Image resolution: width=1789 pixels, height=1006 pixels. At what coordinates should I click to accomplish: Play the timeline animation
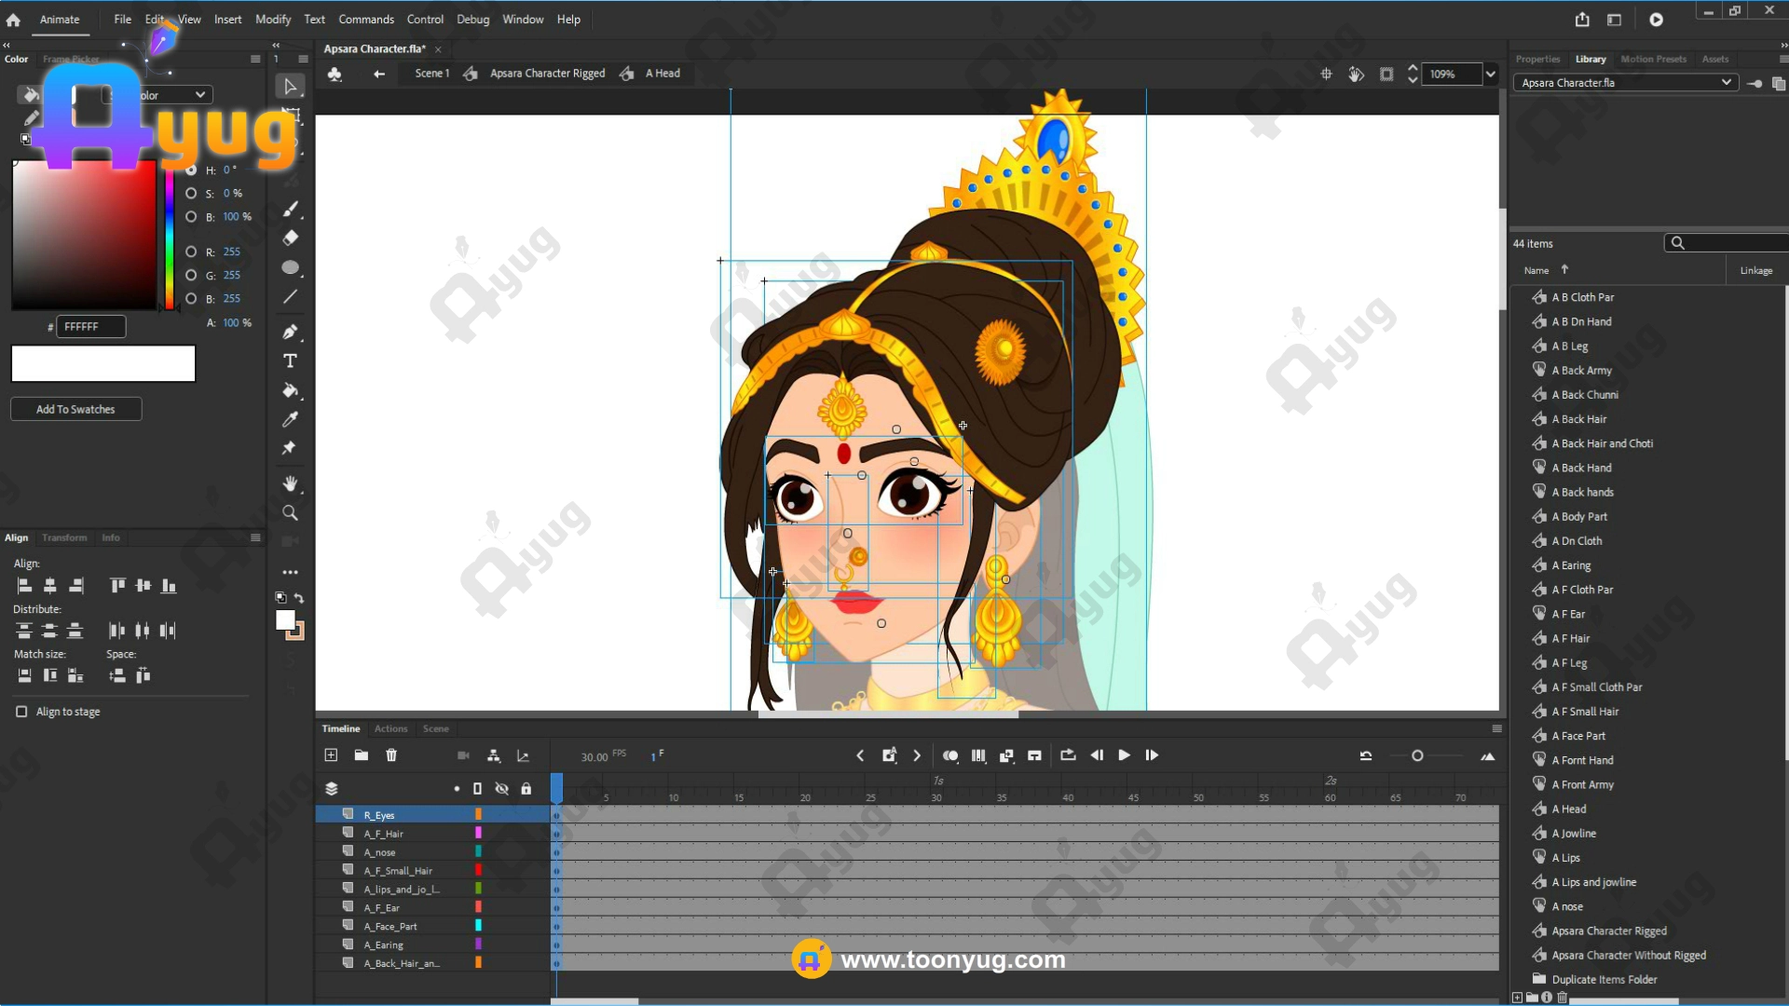pyautogui.click(x=1124, y=755)
